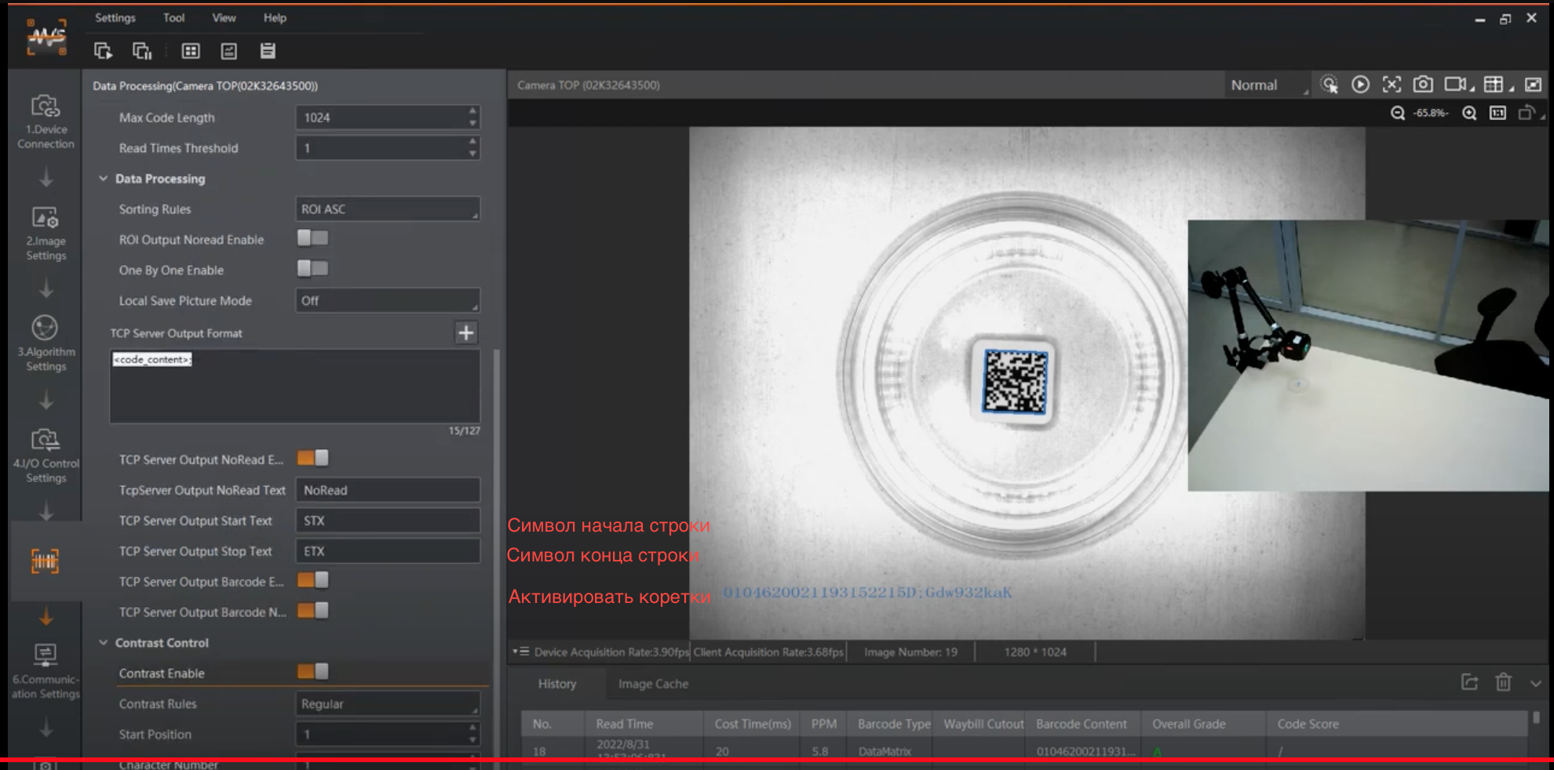The height and width of the screenshot is (770, 1554).
Task: Disable TCP Server Output NoRead Enable switch
Action: pyautogui.click(x=312, y=458)
